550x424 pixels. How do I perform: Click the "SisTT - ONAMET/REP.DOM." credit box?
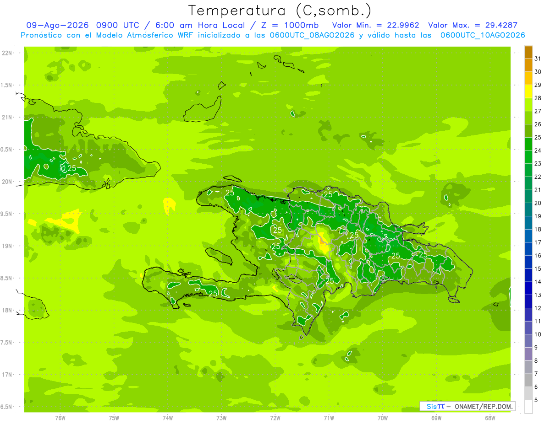[x=467, y=406]
